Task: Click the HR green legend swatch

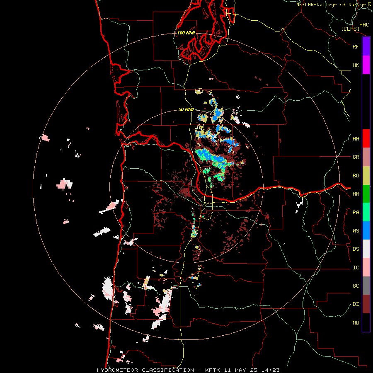Action: click(x=366, y=194)
